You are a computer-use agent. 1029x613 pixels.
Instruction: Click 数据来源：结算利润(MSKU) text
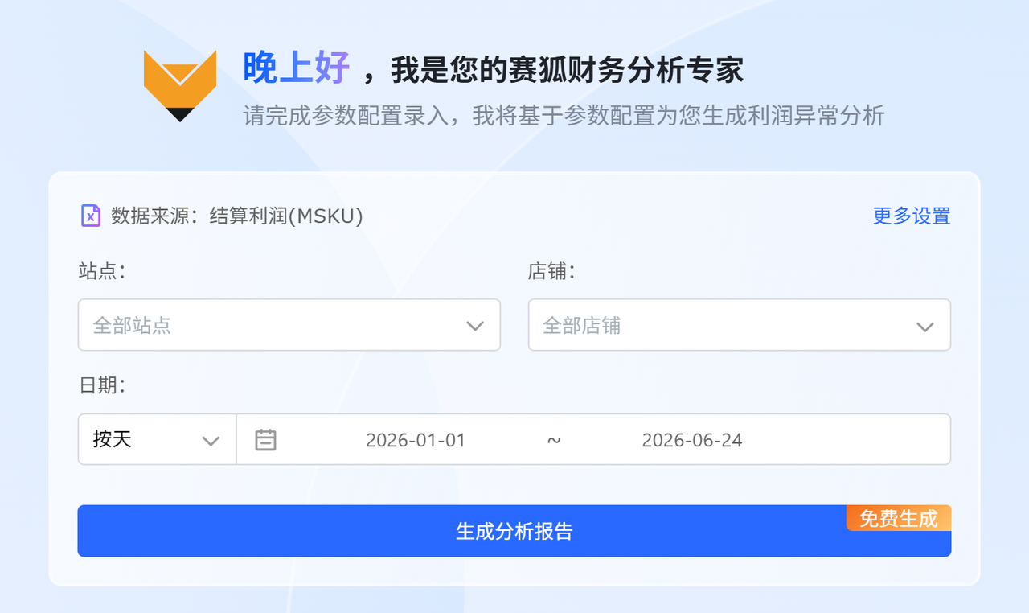(x=237, y=216)
